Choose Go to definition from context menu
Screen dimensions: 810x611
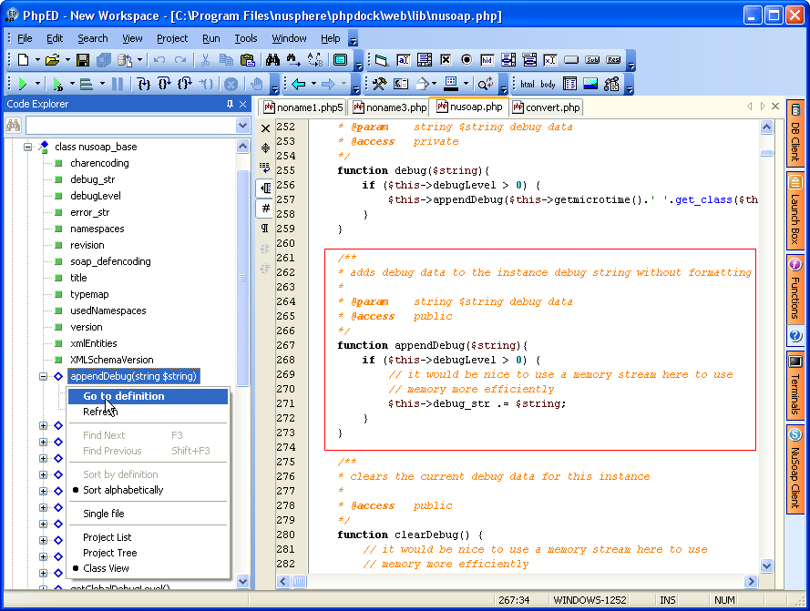(124, 396)
